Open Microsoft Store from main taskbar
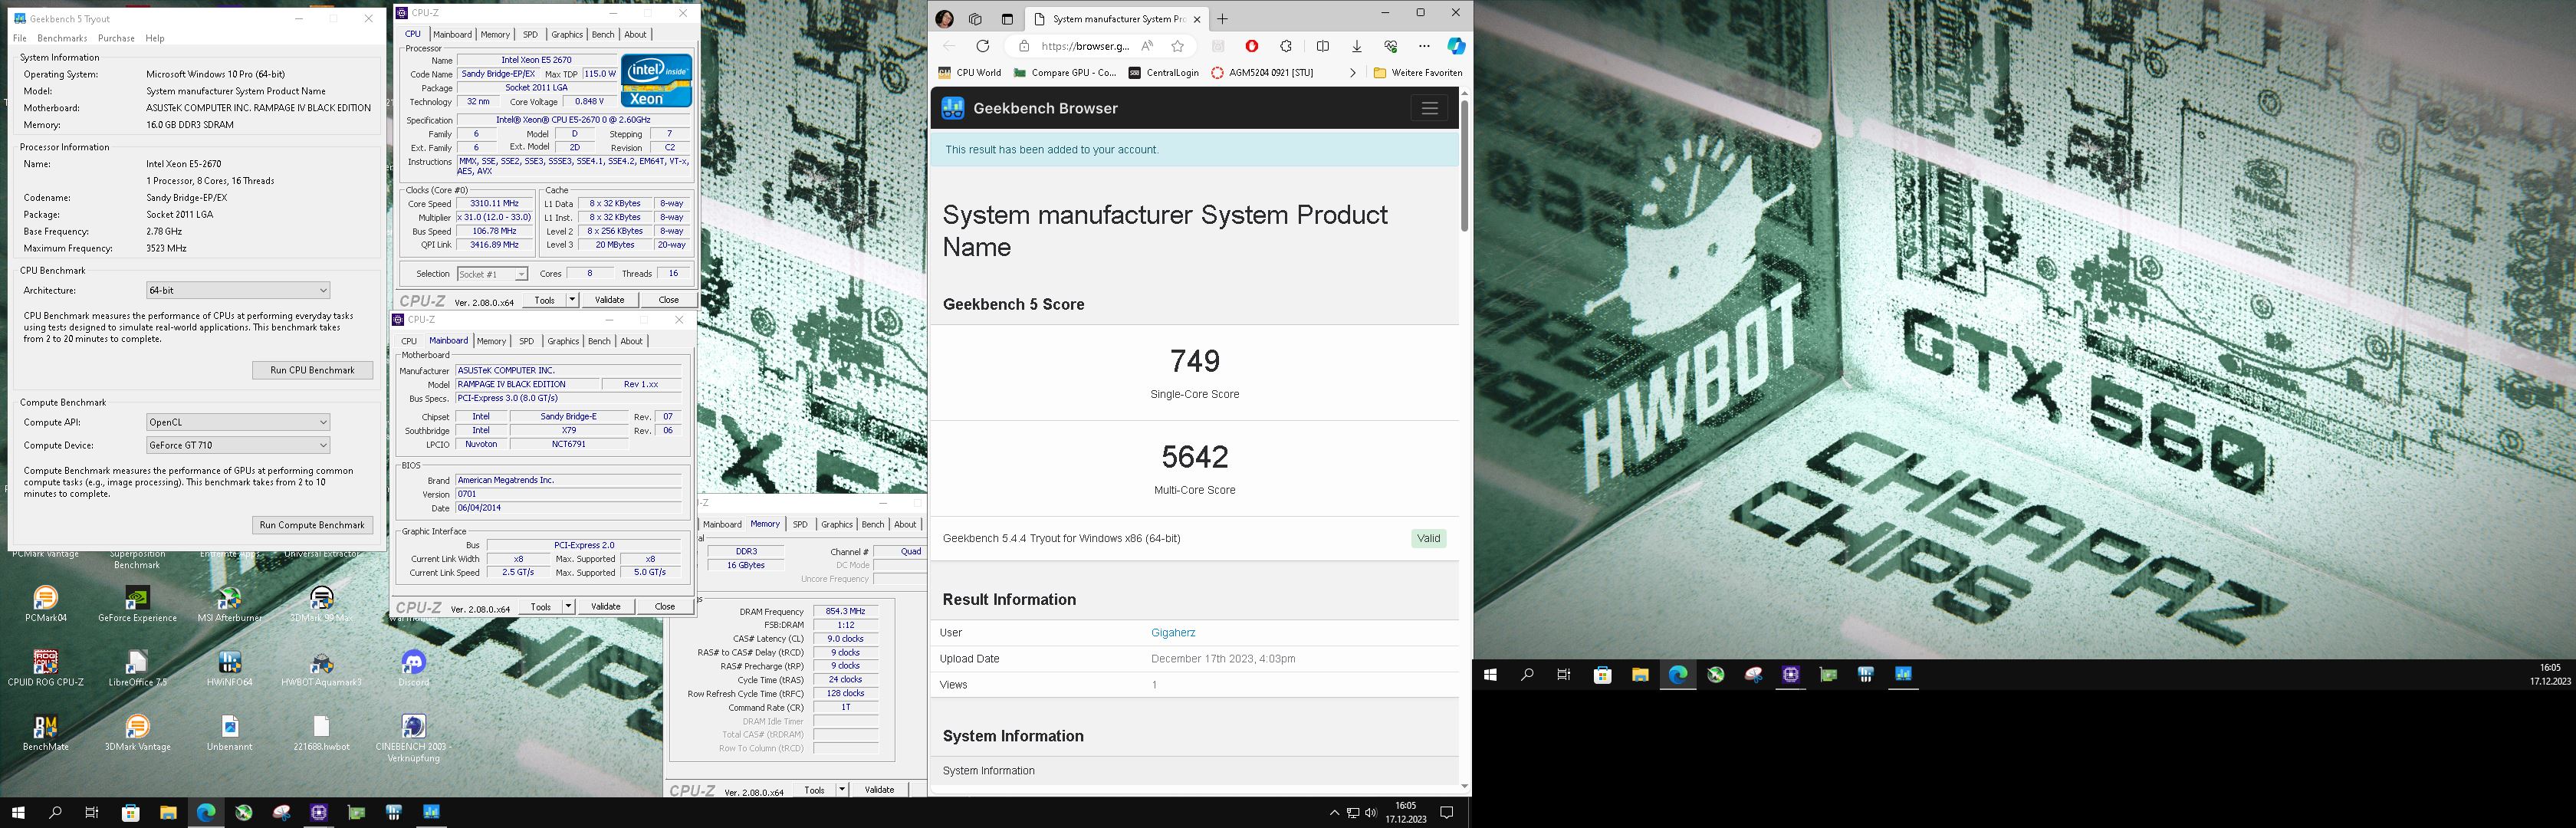This screenshot has height=828, width=2576. 130,813
